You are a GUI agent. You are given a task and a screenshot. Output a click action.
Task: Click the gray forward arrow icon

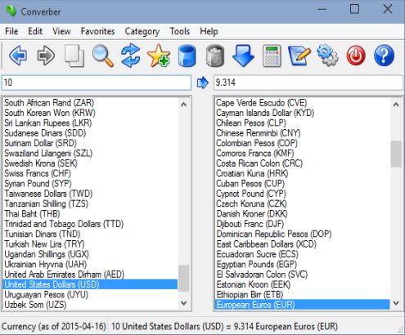coord(46,56)
